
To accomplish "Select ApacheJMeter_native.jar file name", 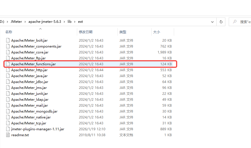I will coord(31,117).
